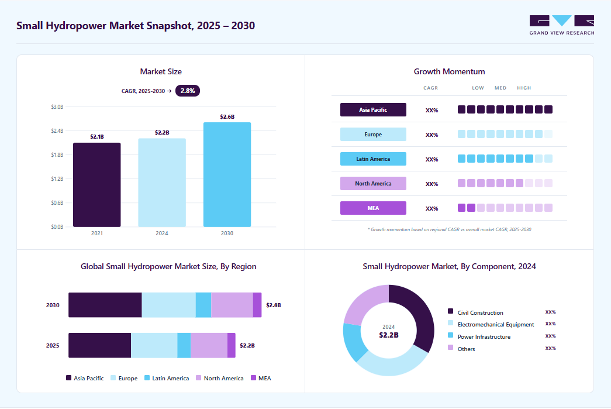Click the Electromechanical Equipment legend swatch
Image resolution: width=611 pixels, height=409 pixels.
tap(450, 323)
